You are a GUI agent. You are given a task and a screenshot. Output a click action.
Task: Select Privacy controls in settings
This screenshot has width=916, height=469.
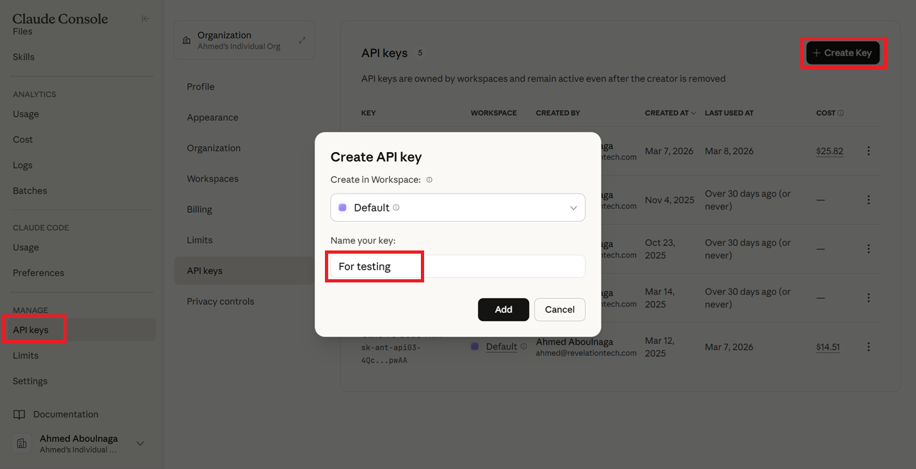tap(220, 302)
